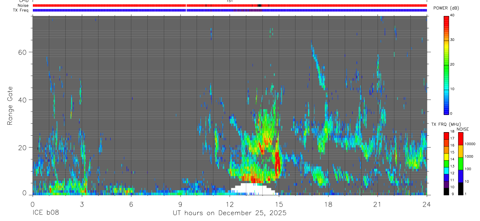Click the yellow 14–15 MHz TX FRQ swatch
Image resolution: width=480 pixels, height=221 pixels.
pyautogui.click(x=446, y=157)
